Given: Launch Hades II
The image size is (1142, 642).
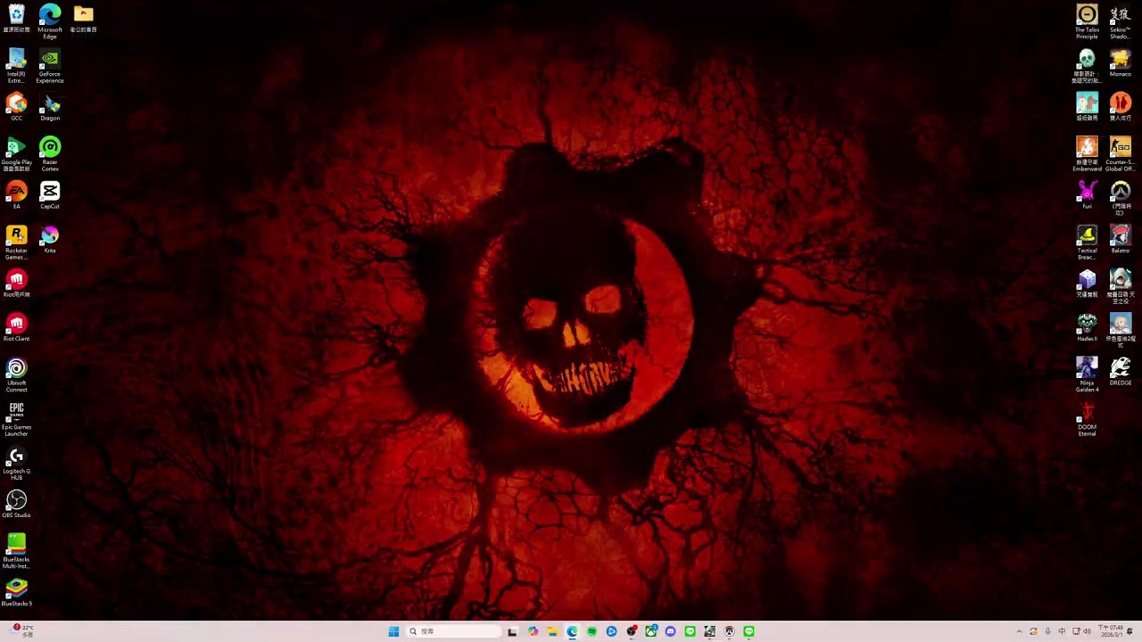Looking at the screenshot, I should point(1087,327).
